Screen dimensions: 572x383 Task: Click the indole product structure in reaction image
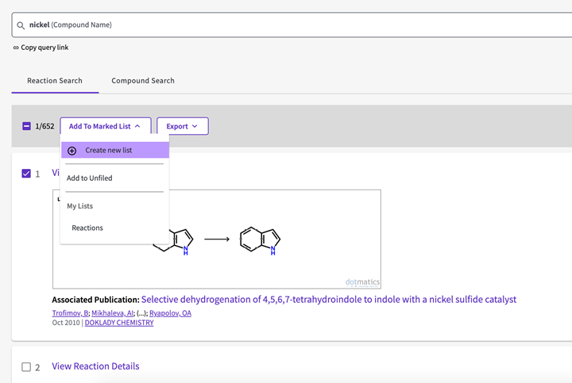[260, 240]
